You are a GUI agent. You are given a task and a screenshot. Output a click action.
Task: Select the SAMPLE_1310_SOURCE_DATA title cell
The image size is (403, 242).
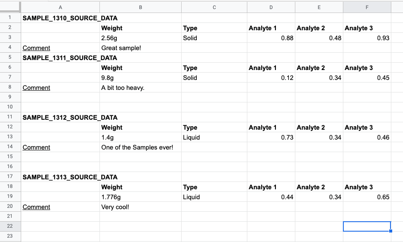(x=60, y=18)
